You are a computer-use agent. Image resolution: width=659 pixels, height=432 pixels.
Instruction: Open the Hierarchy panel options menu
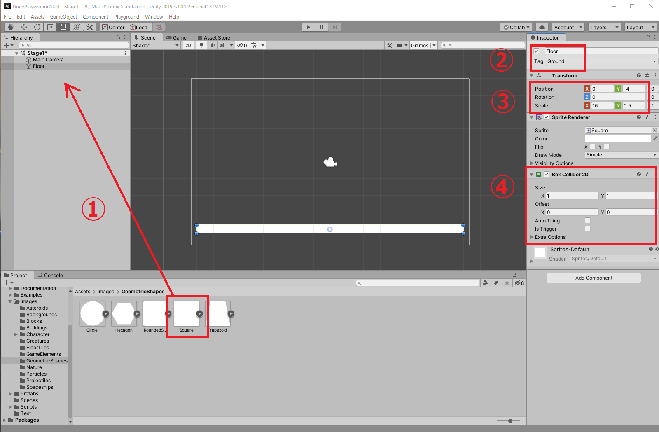point(125,37)
